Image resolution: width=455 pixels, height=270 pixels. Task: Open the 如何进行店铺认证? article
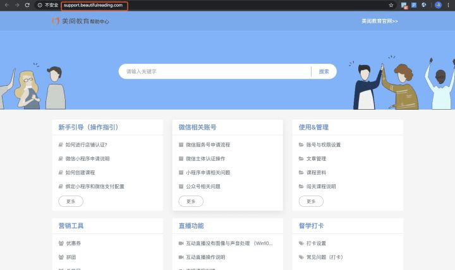pos(86,145)
